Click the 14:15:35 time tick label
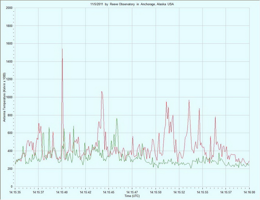The image size is (260, 200). pyautogui.click(x=15, y=193)
